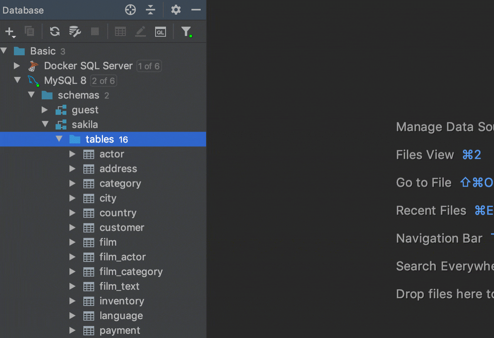Refresh the database tree
Image resolution: width=494 pixels, height=338 pixels.
tap(55, 32)
